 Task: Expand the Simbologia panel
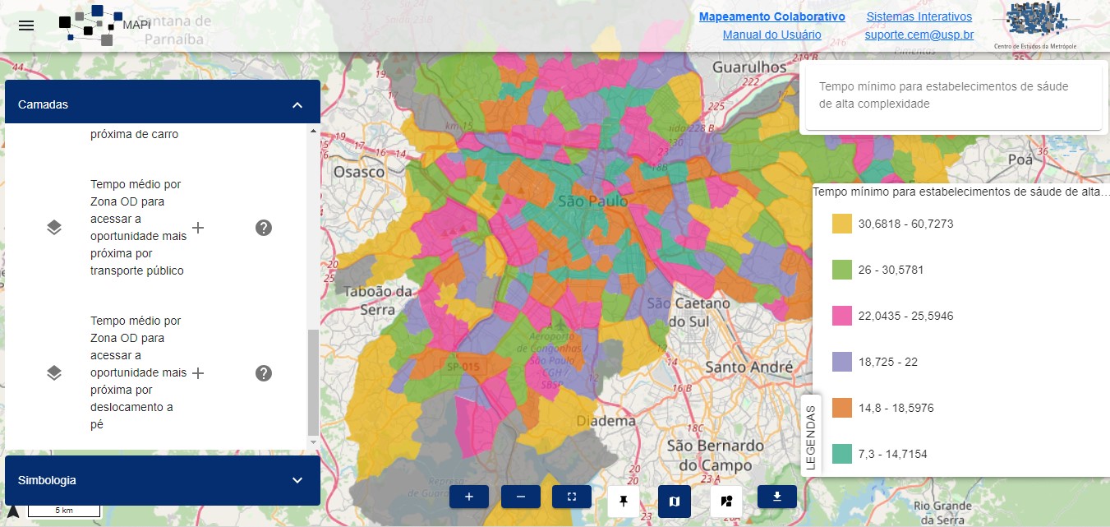(297, 480)
